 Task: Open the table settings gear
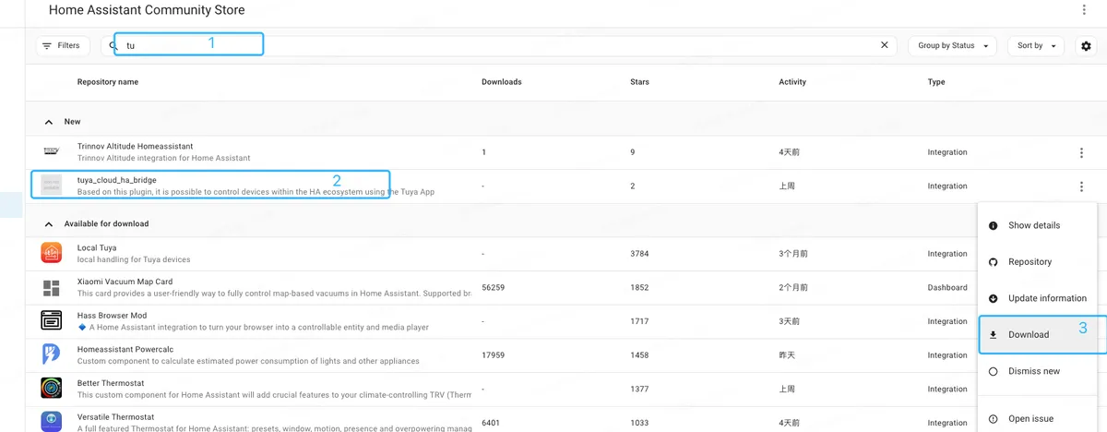click(x=1086, y=45)
